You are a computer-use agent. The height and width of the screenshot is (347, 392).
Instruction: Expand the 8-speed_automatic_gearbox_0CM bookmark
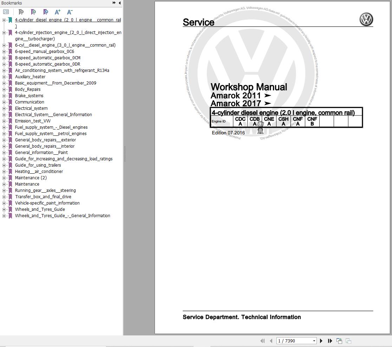tap(4, 58)
